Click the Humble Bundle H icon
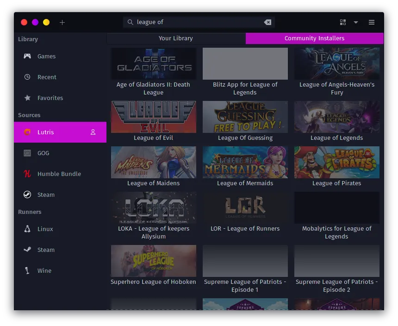This screenshot has width=398, height=326. 27,174
